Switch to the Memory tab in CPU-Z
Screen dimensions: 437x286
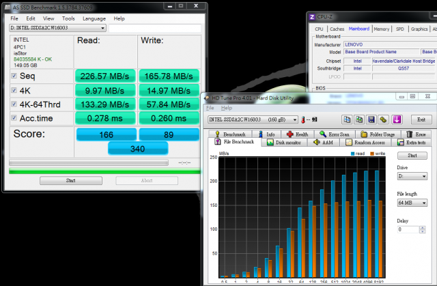tap(381, 29)
